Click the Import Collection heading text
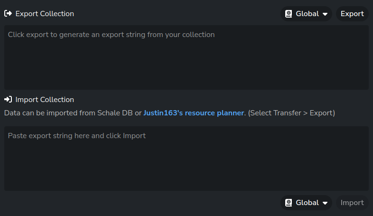The height and width of the screenshot is (216, 373). click(x=45, y=100)
